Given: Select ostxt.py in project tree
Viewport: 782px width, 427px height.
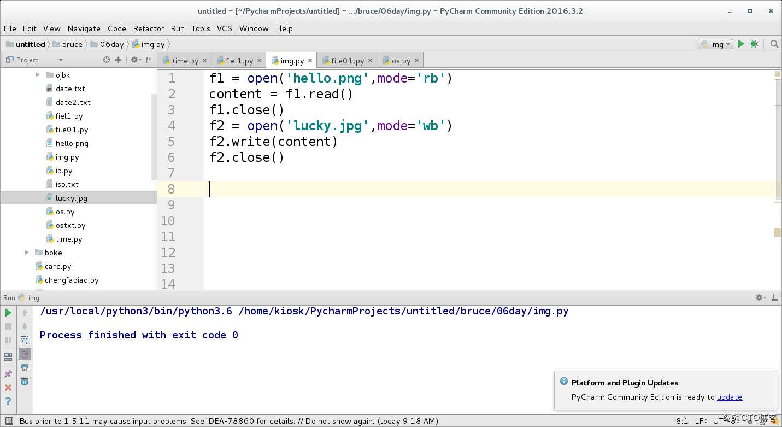Looking at the screenshot, I should click(x=70, y=225).
